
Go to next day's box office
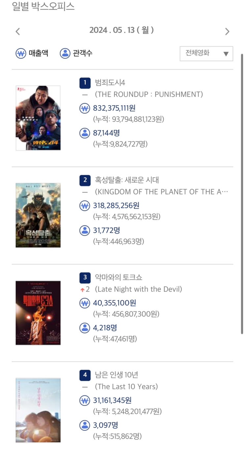coord(227,31)
